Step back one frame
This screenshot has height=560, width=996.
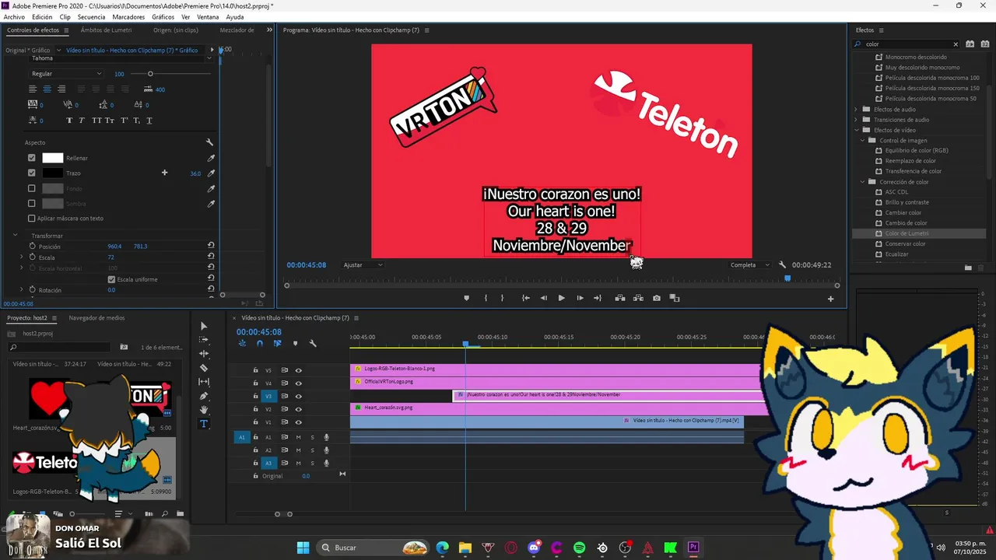543,298
